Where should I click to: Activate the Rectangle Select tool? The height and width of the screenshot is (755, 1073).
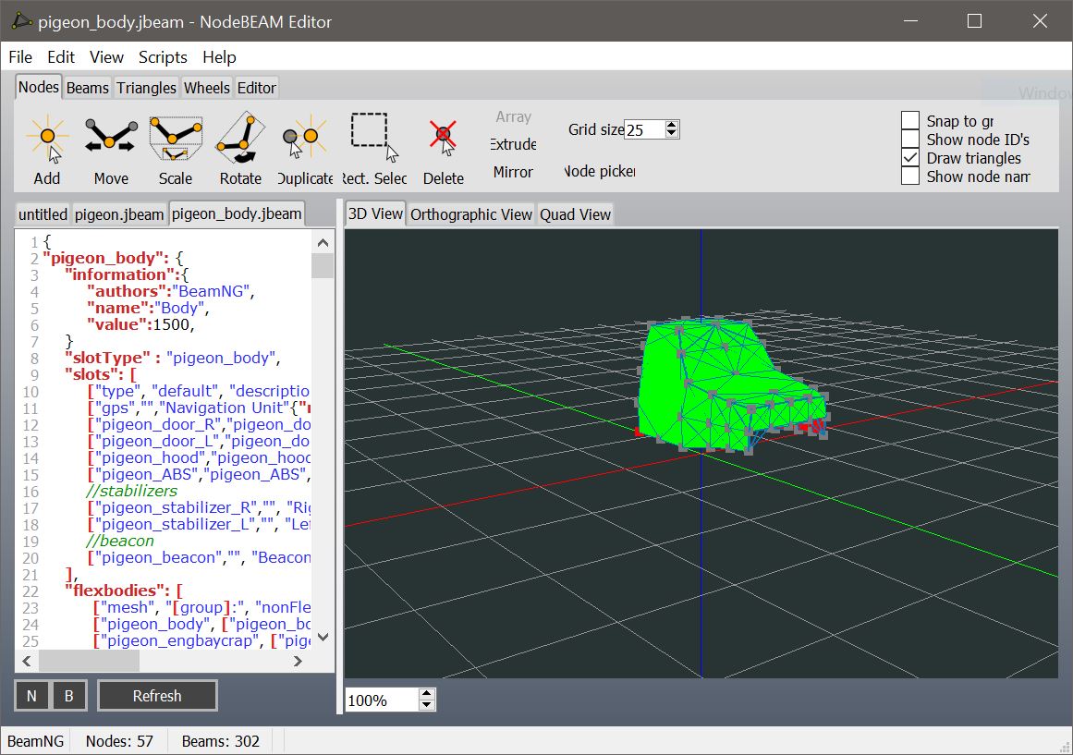pos(374,149)
